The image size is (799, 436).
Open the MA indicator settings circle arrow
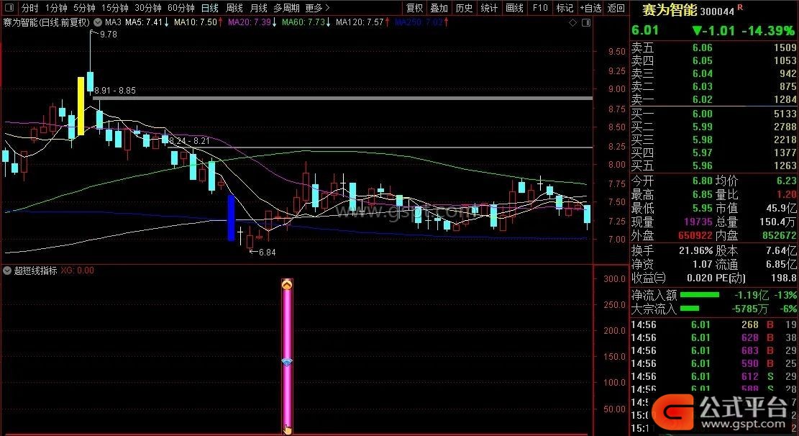tap(97, 22)
